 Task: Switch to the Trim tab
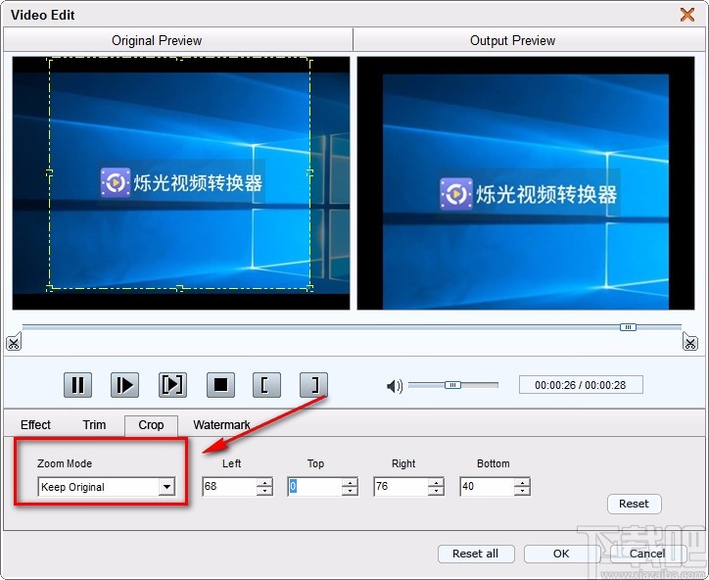[94, 425]
